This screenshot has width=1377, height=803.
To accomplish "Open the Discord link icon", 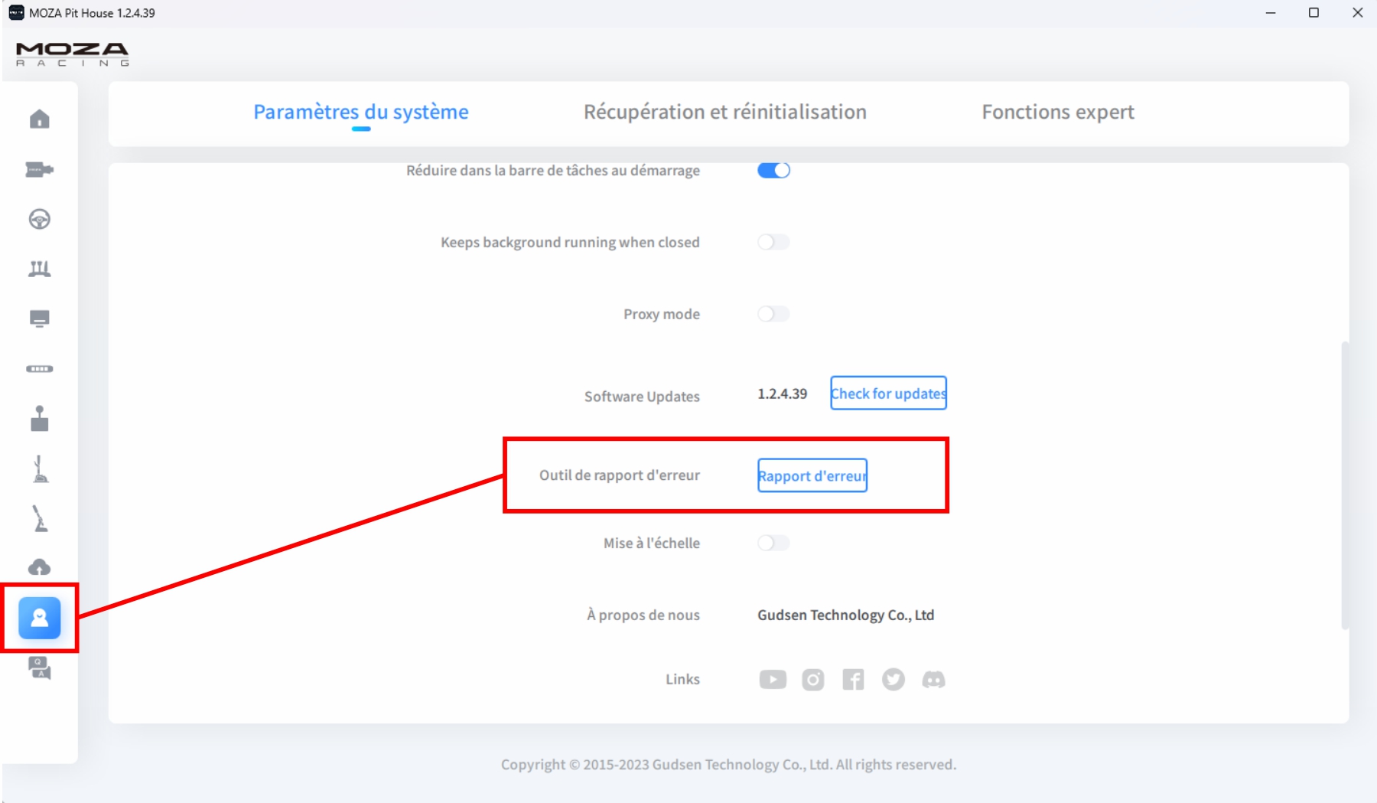I will tap(933, 680).
